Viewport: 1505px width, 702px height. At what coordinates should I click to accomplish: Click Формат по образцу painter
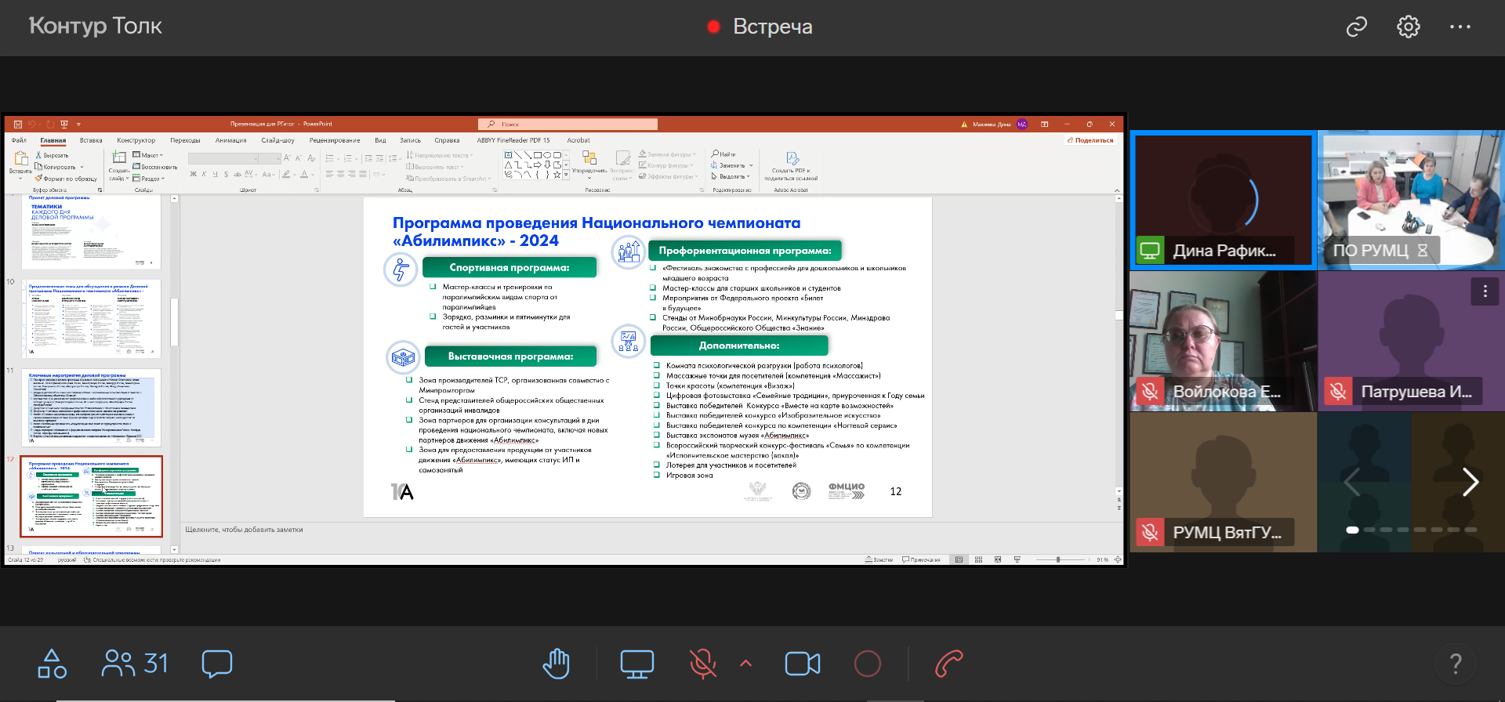tap(65, 179)
